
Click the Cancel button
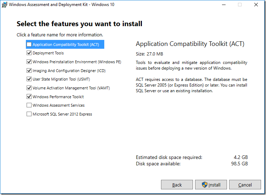(x=245, y=185)
